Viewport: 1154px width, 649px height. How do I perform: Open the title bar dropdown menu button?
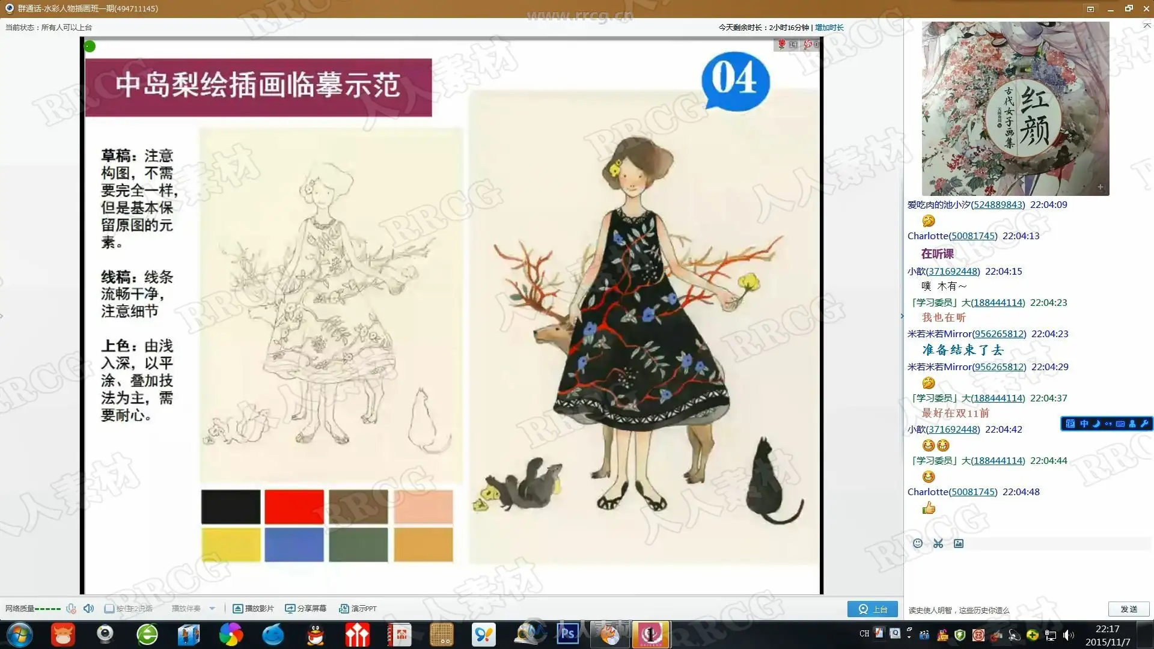(1090, 8)
